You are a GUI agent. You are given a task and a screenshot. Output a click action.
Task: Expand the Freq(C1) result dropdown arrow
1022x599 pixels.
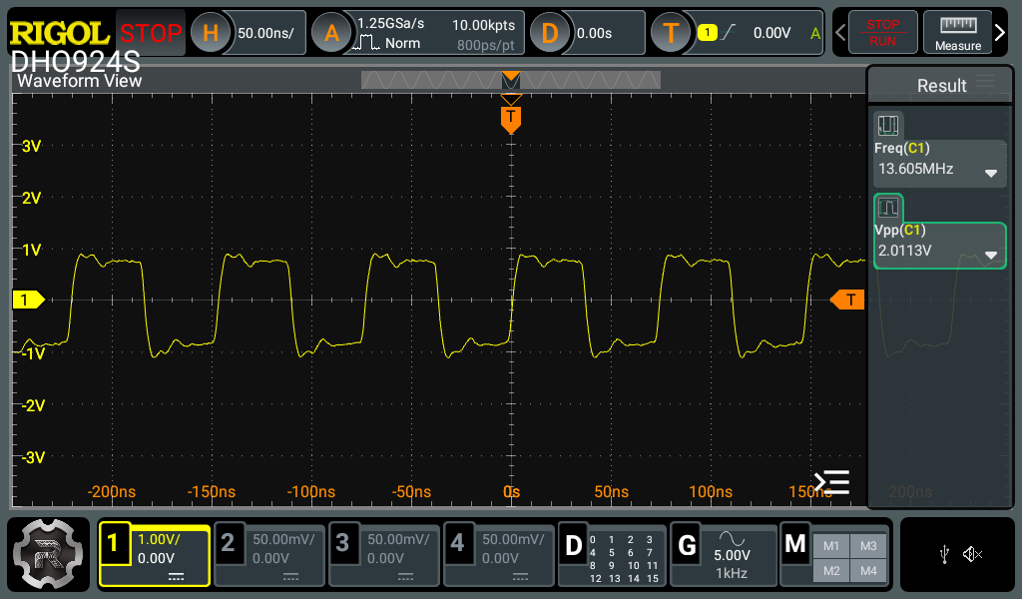pos(991,173)
